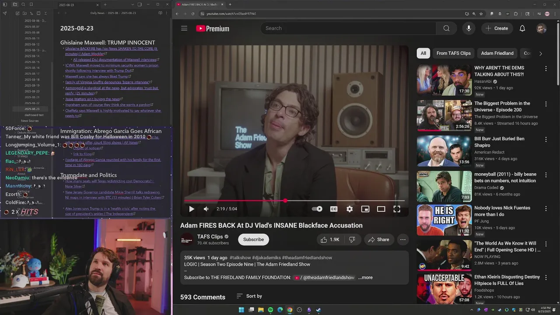Image resolution: width=560 pixels, height=315 pixels.
Task: Enter fullscreen on the video player
Action: click(397, 209)
